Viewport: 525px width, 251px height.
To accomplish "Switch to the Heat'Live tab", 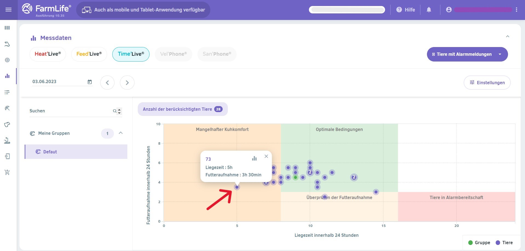I will (48, 54).
